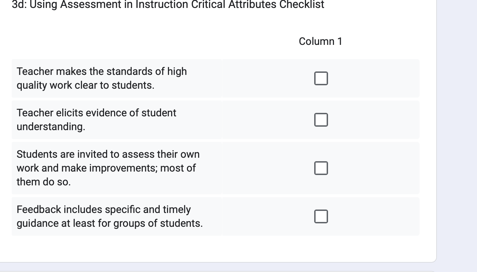477x272 pixels.
Task: Click the 3d Using Assessment in Instruction title
Action: 168,4
